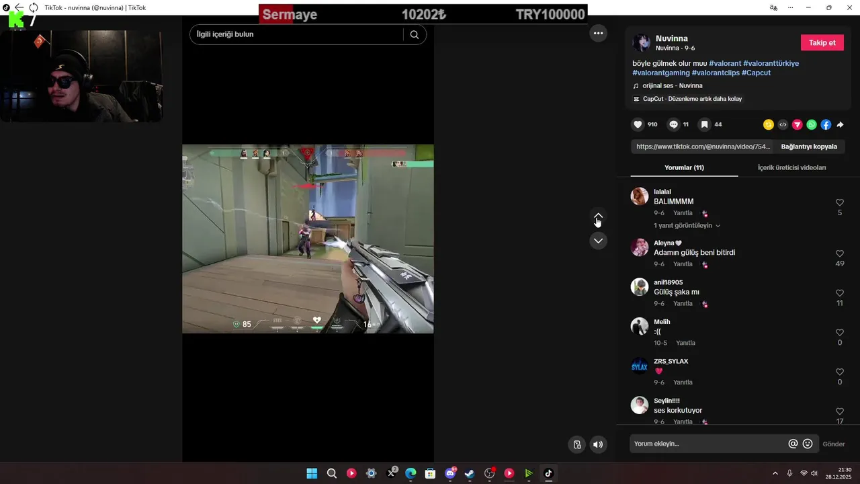The image size is (860, 484).
Task: Switch to the Yorumlar (11) tab
Action: click(684, 167)
